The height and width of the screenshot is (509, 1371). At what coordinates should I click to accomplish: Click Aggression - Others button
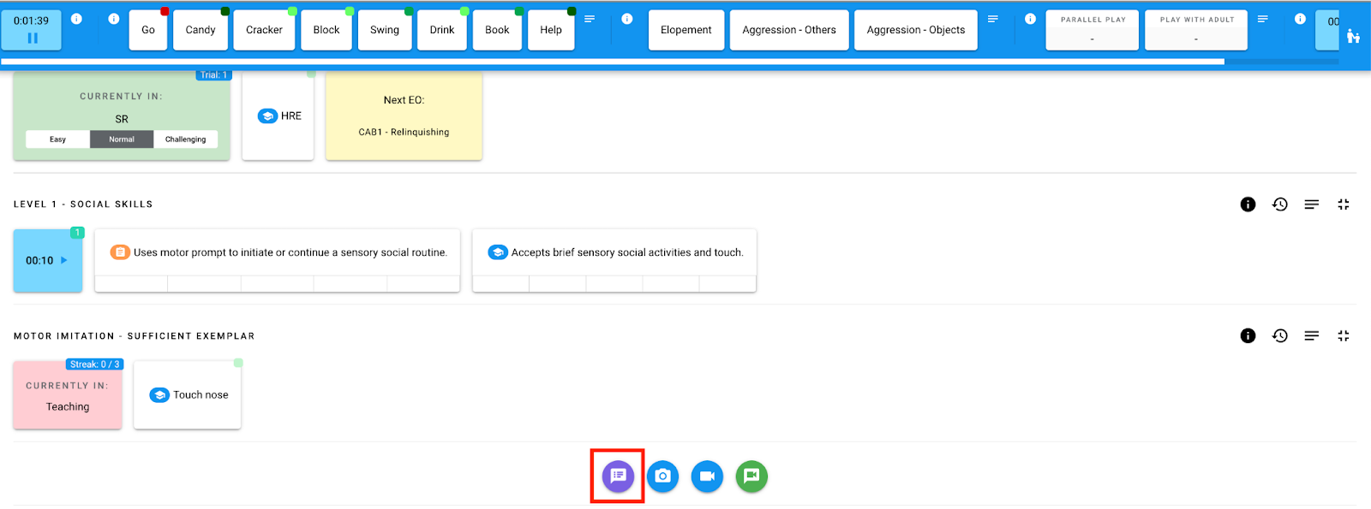tap(788, 30)
